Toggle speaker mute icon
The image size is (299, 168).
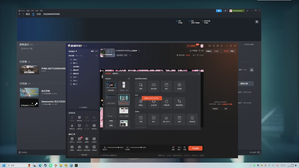tap(127, 147)
